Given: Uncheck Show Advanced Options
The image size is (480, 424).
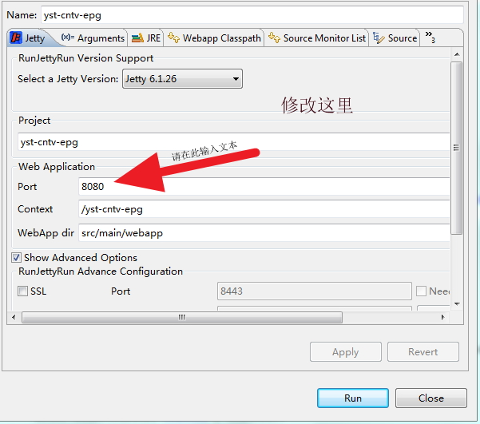Looking at the screenshot, I should click(x=16, y=257).
